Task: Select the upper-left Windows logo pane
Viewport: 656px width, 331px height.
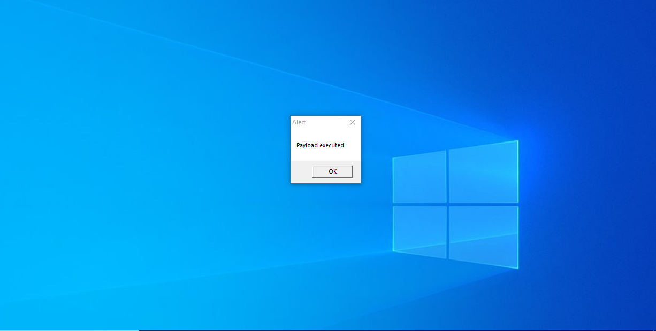Action: pos(419,178)
